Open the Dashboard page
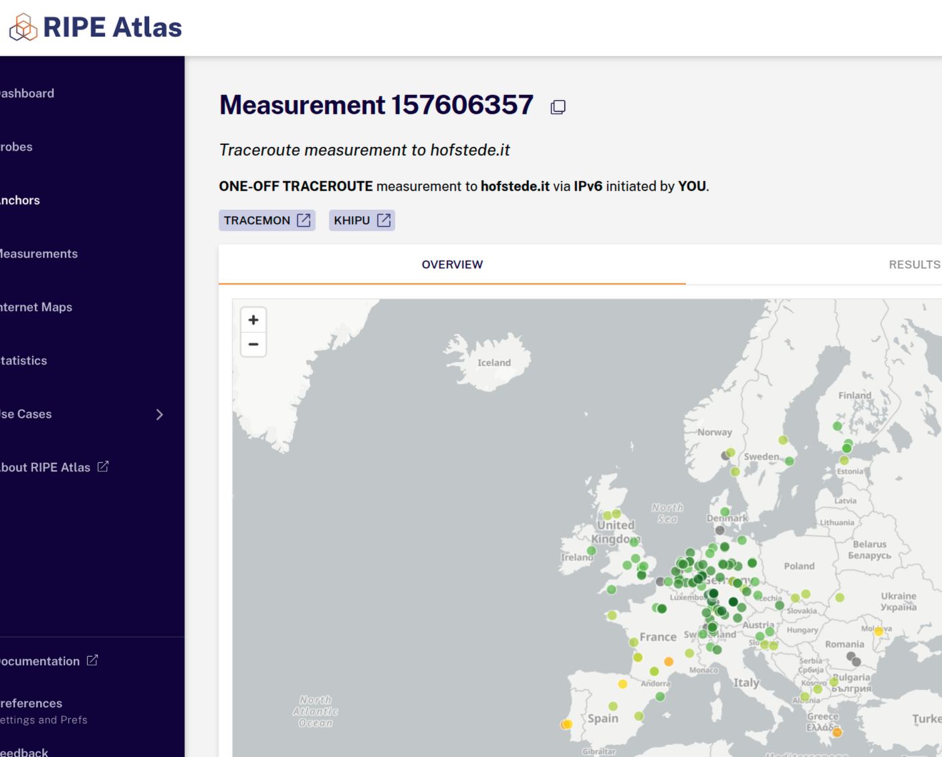 [x=27, y=94]
